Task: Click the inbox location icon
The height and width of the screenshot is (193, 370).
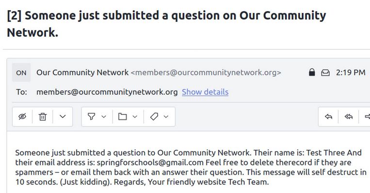Action: pos(325,73)
